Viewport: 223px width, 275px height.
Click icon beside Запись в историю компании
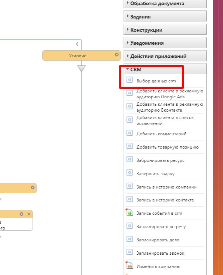[129, 186]
